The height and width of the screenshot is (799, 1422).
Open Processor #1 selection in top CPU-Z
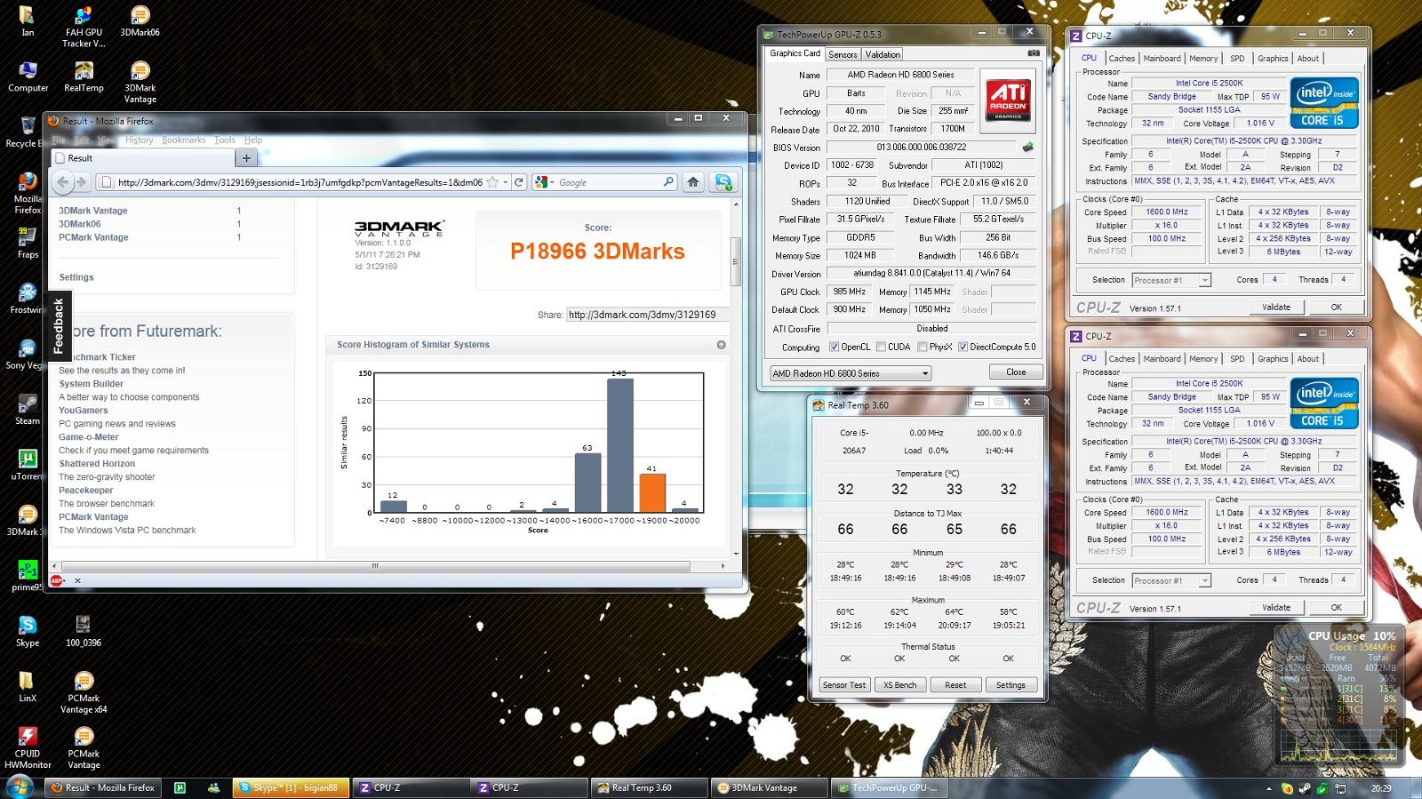1171,280
